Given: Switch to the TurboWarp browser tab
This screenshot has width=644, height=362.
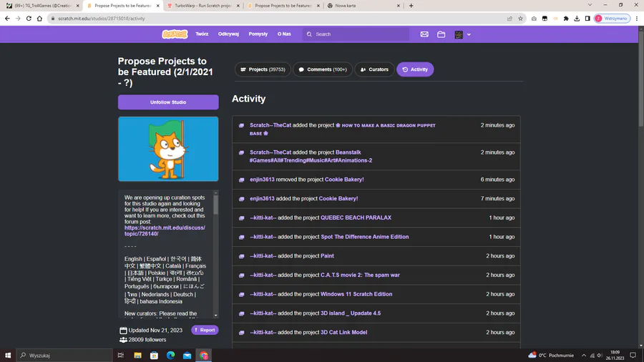Looking at the screenshot, I should 203,6.
